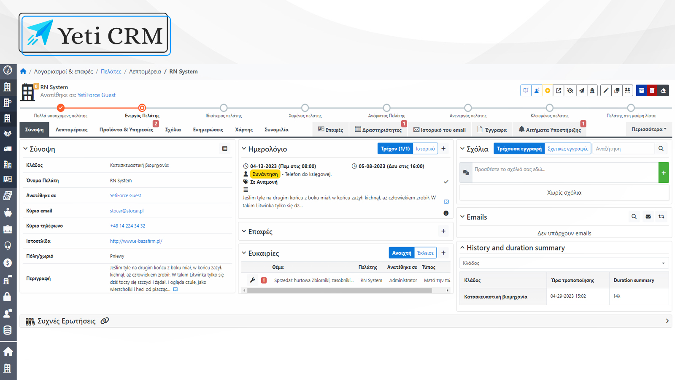Toggle History and duration summary panel
675x380 pixels.
[x=462, y=247]
